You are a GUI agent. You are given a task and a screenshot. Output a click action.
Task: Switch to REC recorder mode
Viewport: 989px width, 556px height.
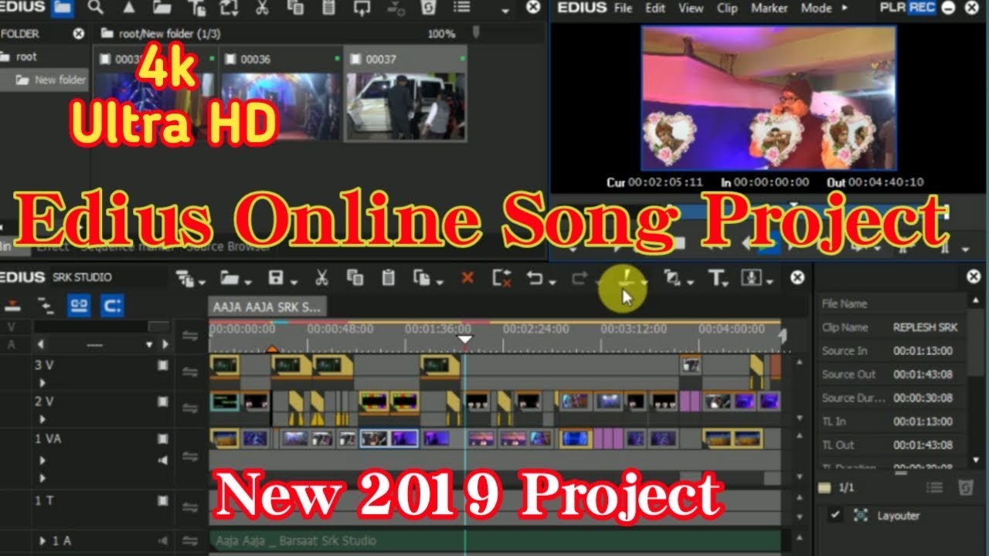point(921,8)
